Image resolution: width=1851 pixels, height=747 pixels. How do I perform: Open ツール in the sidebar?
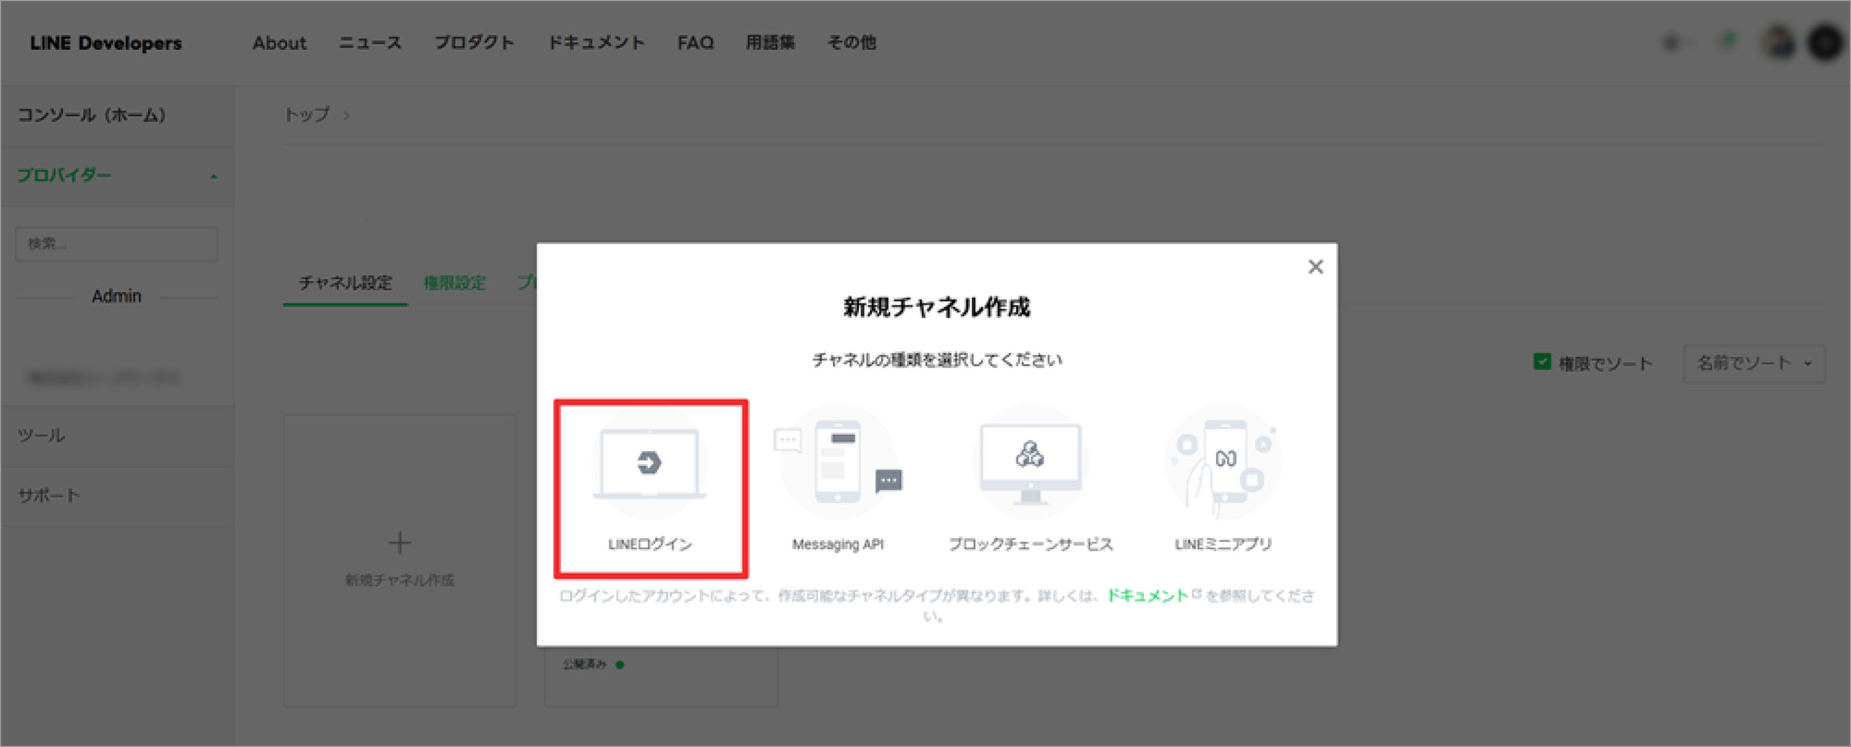tap(41, 435)
